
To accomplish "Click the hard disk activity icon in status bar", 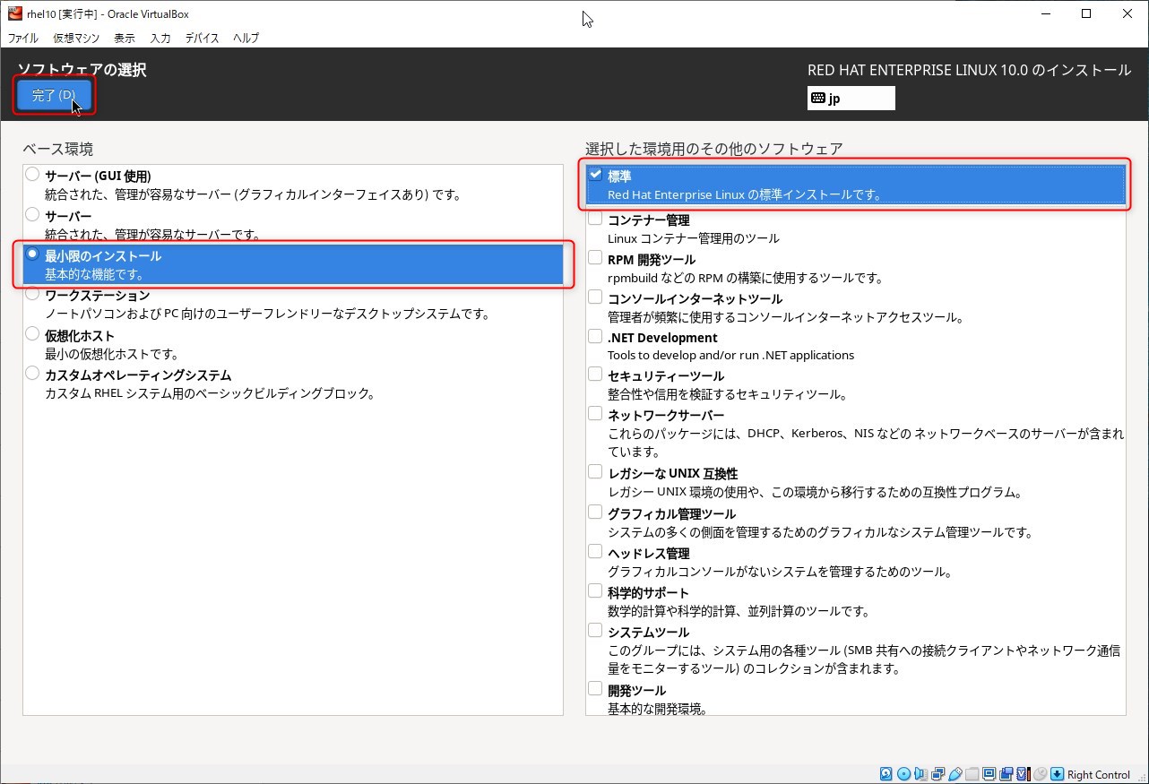I will [886, 774].
